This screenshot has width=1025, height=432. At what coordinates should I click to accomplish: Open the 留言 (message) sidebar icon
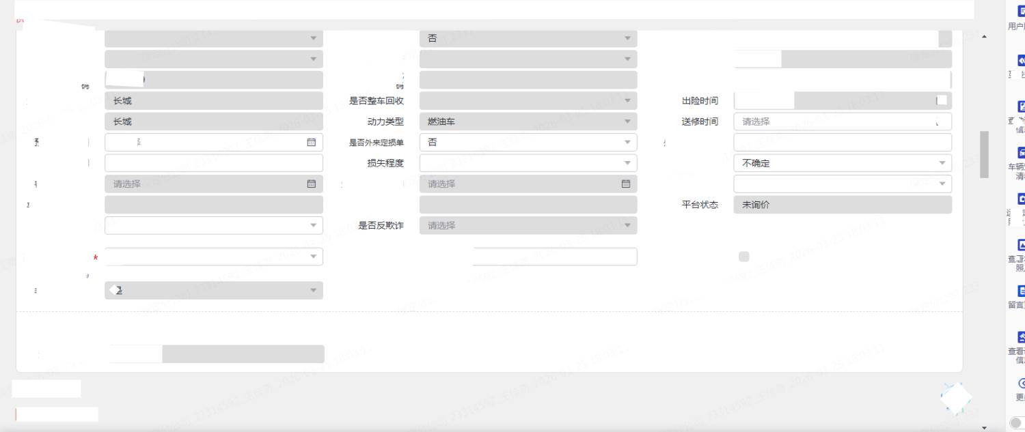(x=1021, y=291)
